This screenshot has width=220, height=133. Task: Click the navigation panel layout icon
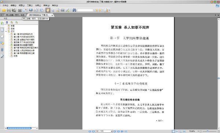point(42,10)
